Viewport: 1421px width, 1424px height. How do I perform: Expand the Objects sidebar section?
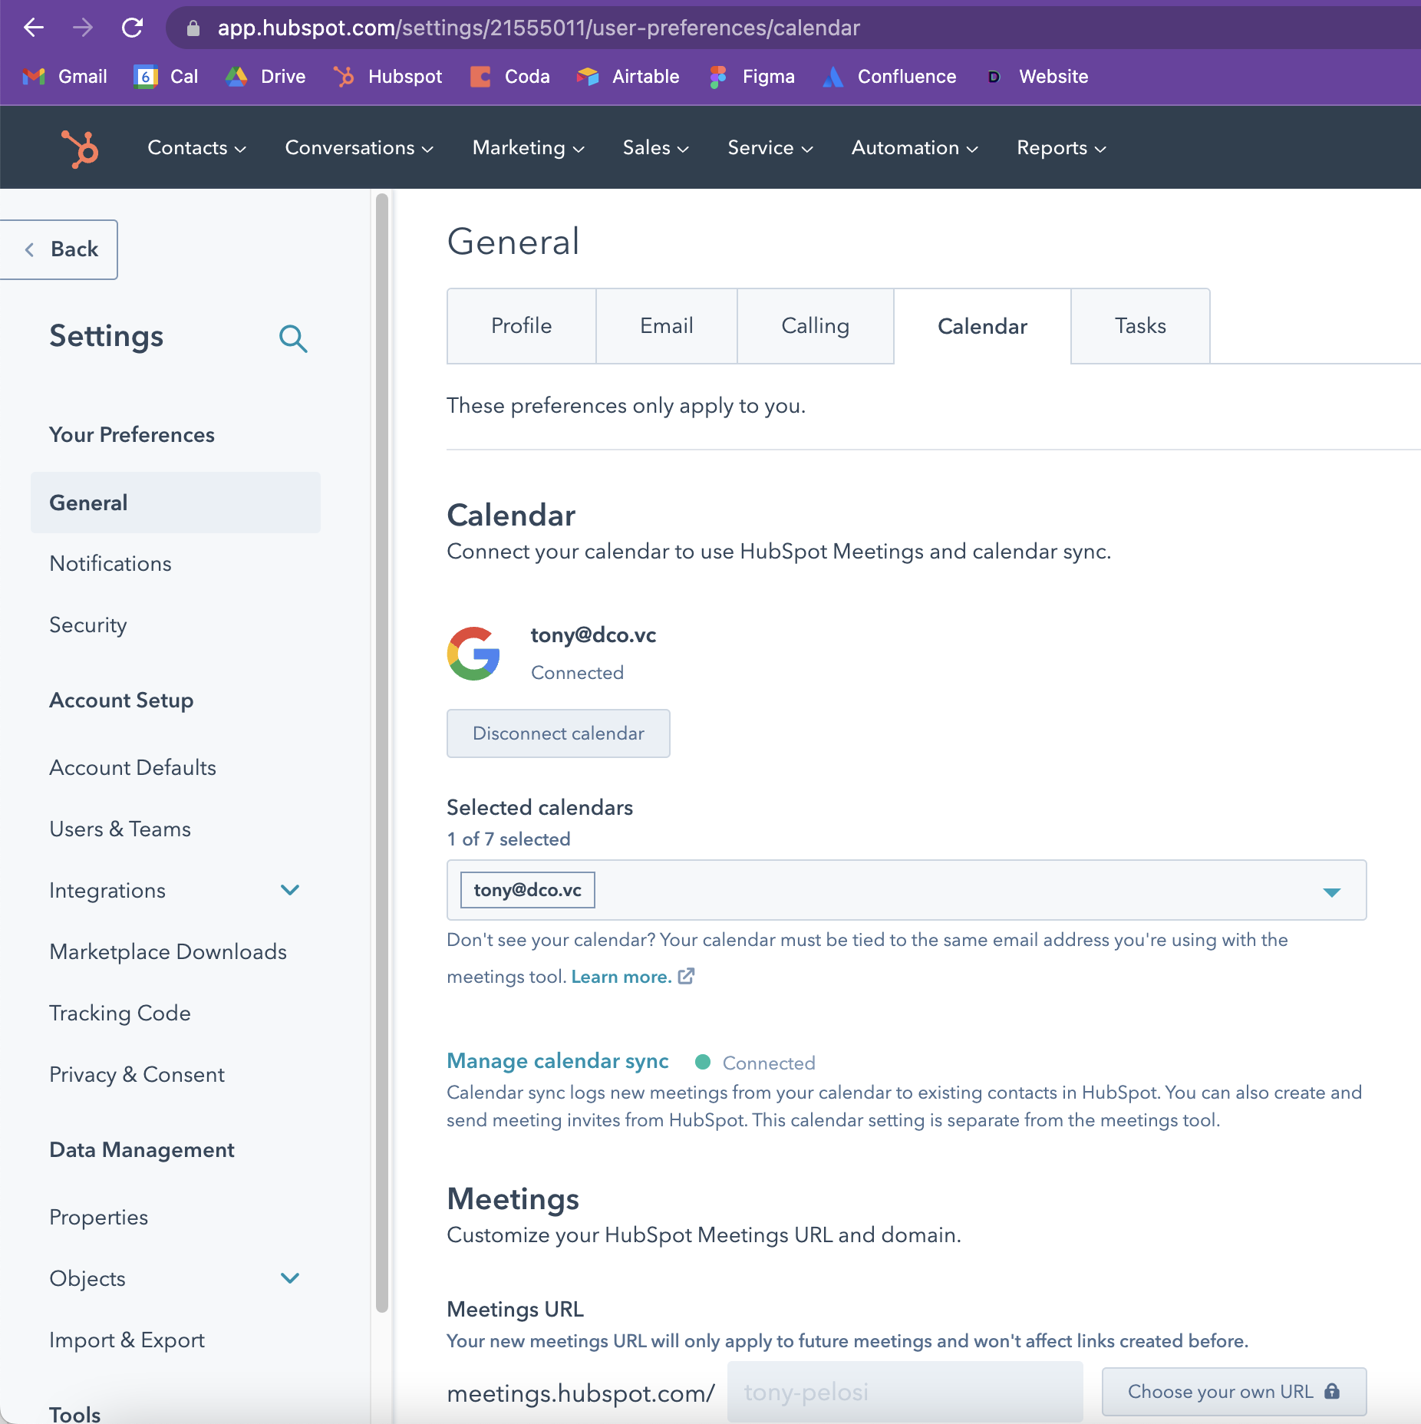click(x=290, y=1278)
